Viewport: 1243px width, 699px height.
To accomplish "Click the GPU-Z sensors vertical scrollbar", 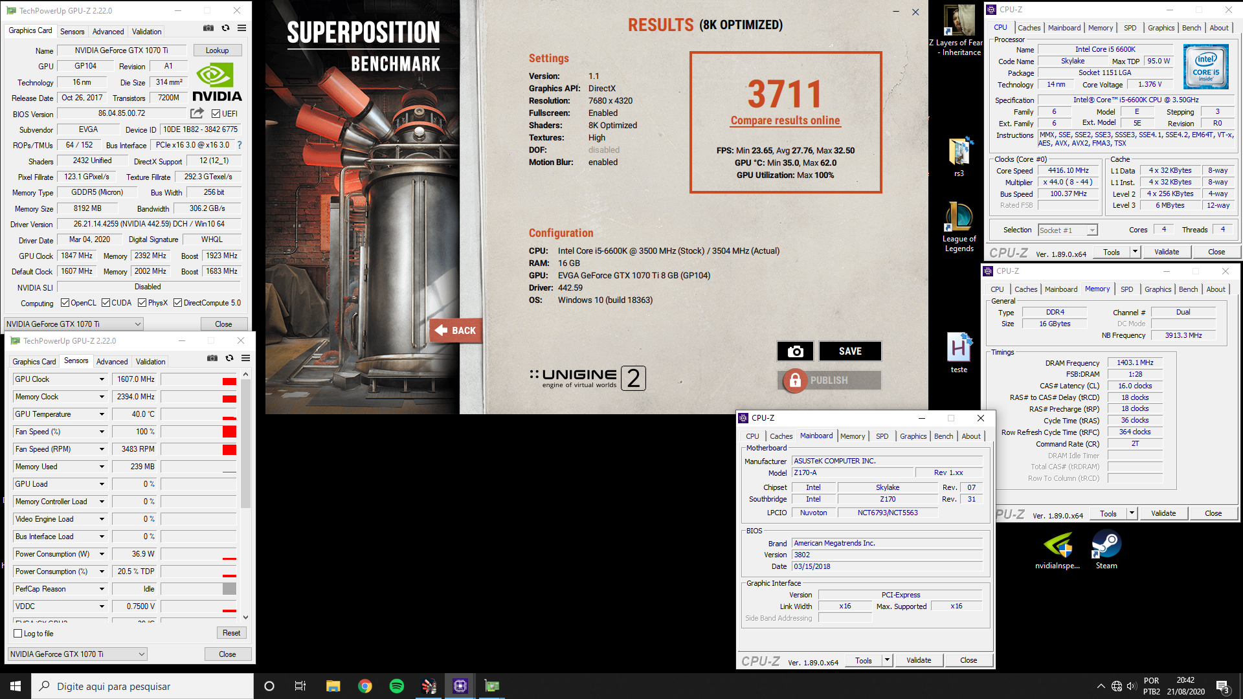I will point(245,444).
